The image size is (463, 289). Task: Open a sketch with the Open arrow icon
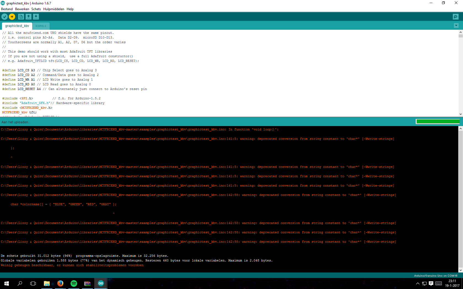tap(28, 17)
